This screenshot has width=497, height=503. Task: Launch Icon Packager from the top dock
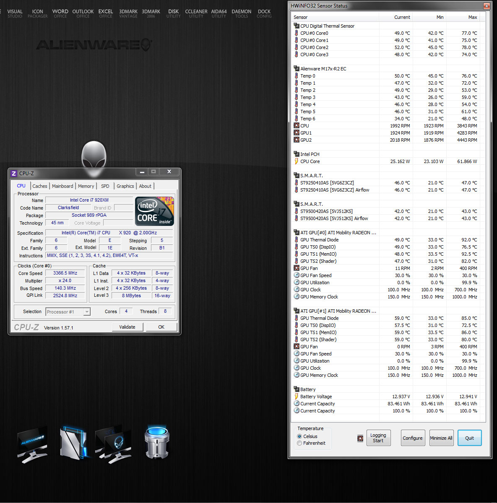(x=37, y=14)
